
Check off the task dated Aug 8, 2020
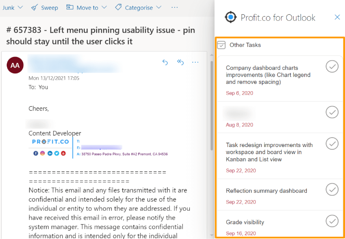coord(332,112)
